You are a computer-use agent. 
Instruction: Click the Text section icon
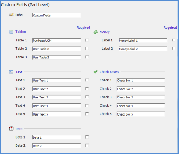(11, 72)
